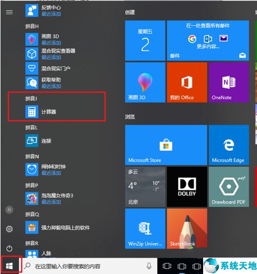Open the hamburger menu at top left
Screen dimensions: 257x274
point(9,12)
